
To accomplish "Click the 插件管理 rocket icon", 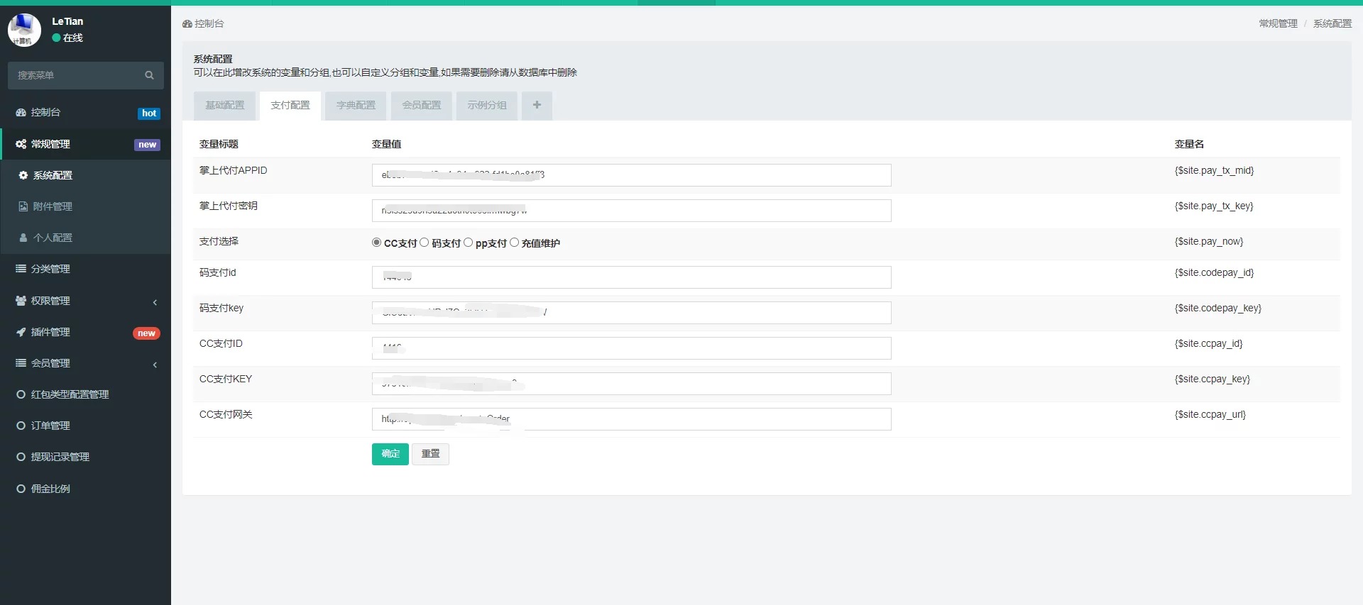I will (21, 332).
